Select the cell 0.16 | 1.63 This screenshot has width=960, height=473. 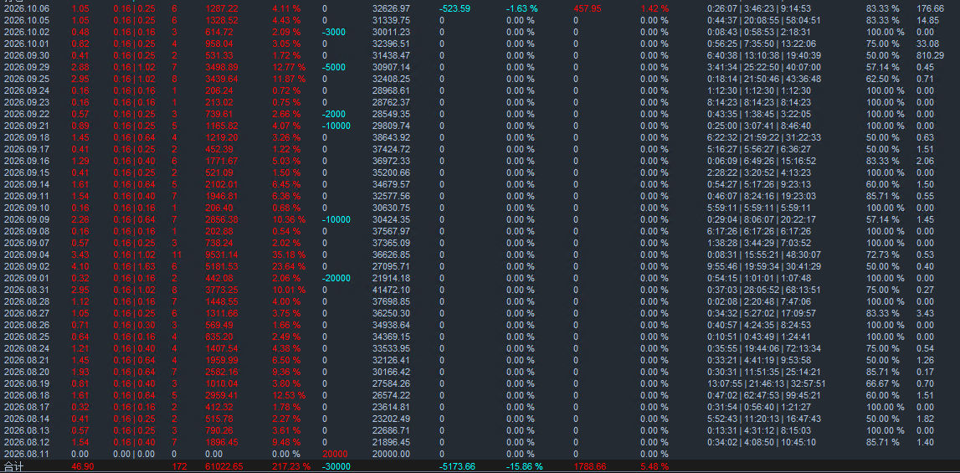point(134,266)
